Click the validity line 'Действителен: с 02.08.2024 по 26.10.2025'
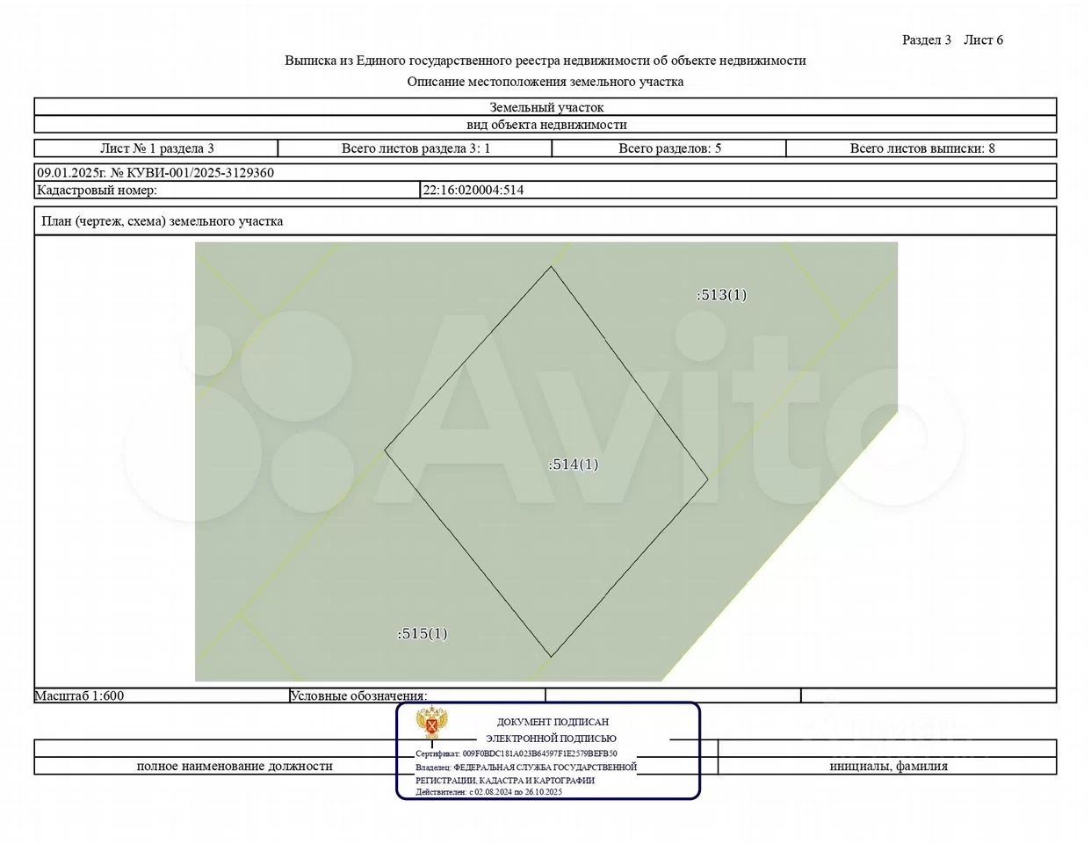The height and width of the screenshot is (843, 1091). [x=488, y=792]
